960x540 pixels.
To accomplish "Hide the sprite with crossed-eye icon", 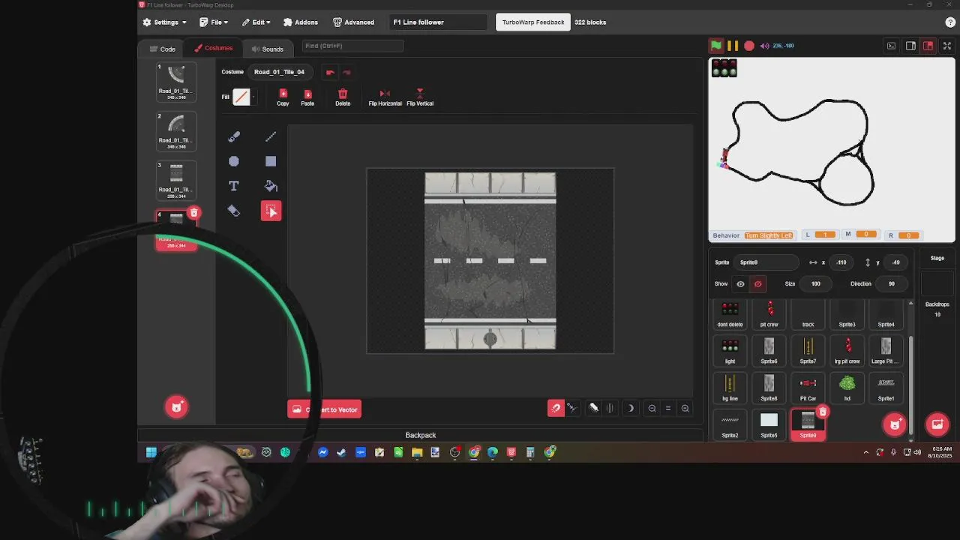I will (757, 284).
